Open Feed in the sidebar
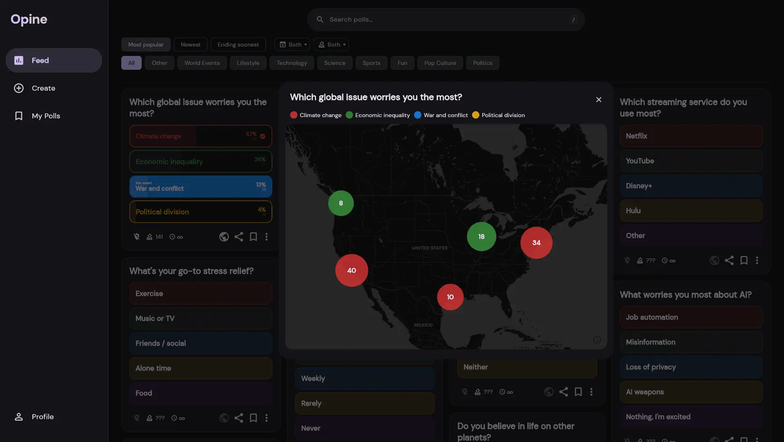The height and width of the screenshot is (442, 784). point(54,60)
